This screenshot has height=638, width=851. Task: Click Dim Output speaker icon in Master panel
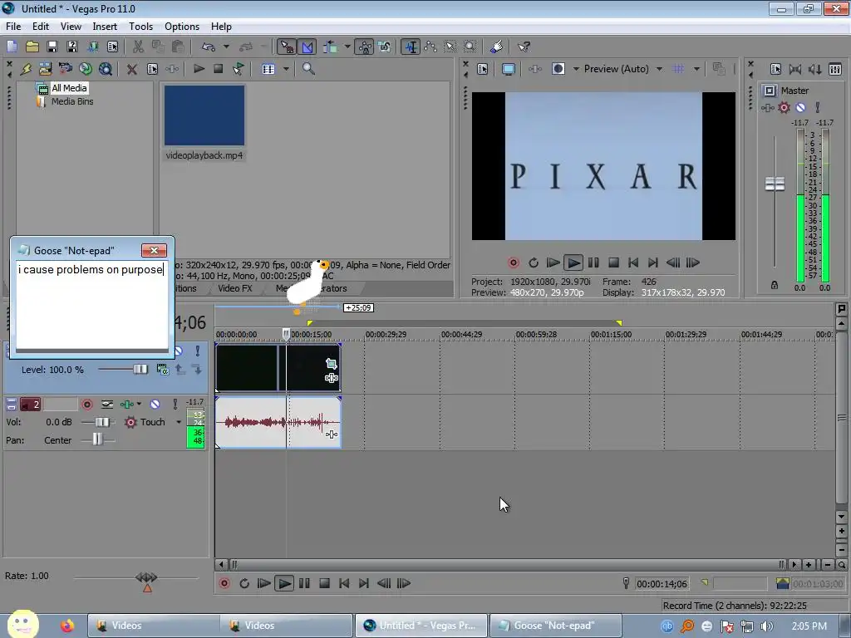tap(814, 69)
